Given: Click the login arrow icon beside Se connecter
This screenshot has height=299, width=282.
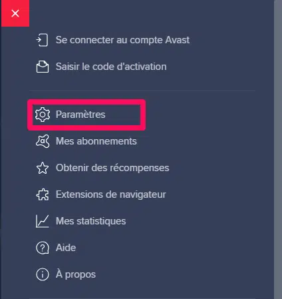Looking at the screenshot, I should coord(42,40).
